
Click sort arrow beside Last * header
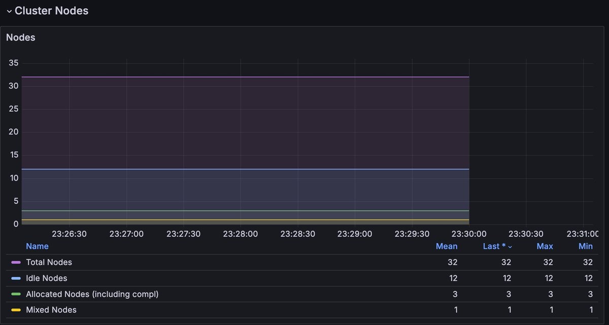pos(510,247)
